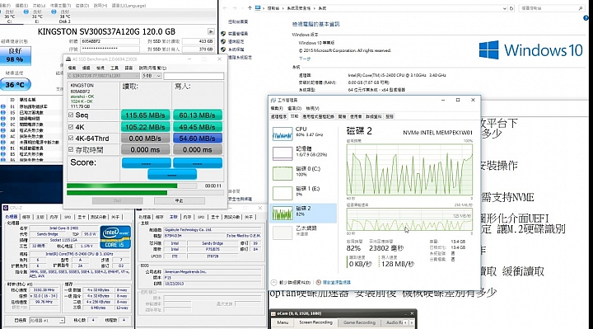Click the upper AS SSD progress bar
593x329 pixels.
pos(132,186)
